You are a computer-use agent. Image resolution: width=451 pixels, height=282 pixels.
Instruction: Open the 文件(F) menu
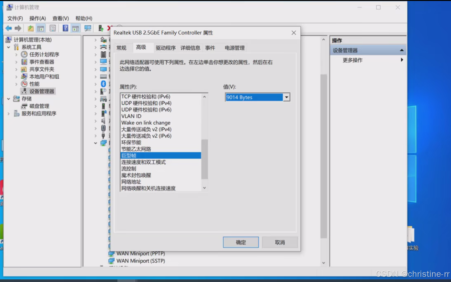[15, 18]
